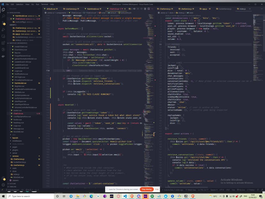Open the tray overflow chevron in the taskbar
Screen dimensions: 265x199
pyautogui.click(x=220, y=196)
